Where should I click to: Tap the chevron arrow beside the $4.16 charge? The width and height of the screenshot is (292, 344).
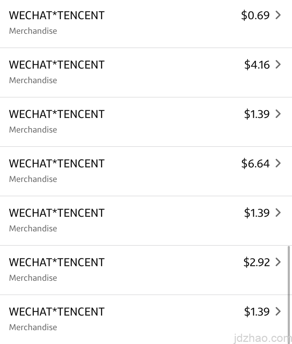(x=278, y=65)
